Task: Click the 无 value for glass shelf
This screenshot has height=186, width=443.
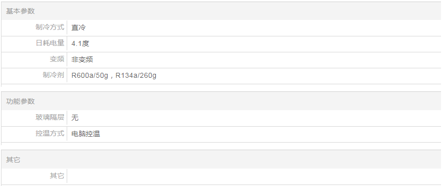Action: 75,118
